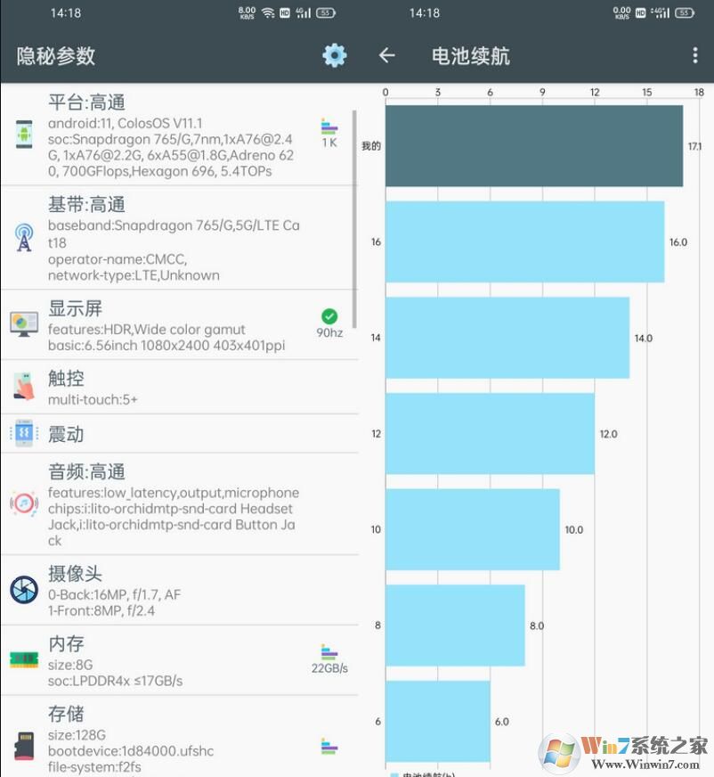Tap the storage SD card icon

coord(24,745)
